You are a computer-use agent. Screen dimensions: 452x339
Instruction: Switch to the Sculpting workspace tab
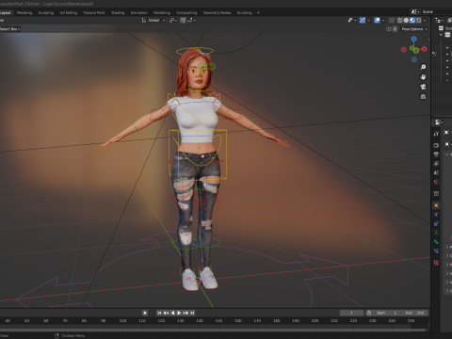[46, 13]
